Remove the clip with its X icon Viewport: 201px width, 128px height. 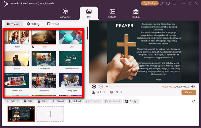pos(32,108)
